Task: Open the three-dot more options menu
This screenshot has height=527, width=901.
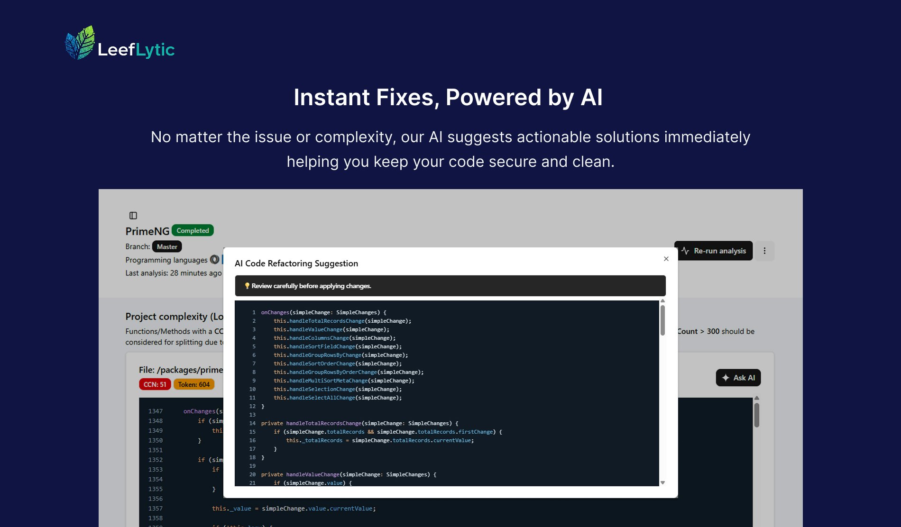Action: pos(764,251)
